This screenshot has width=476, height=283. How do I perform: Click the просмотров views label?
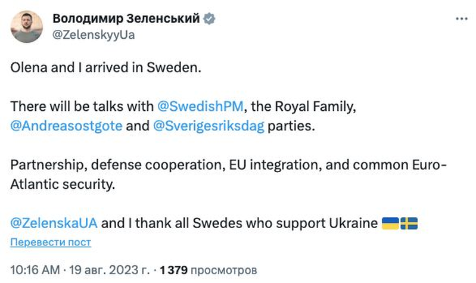click(x=224, y=269)
